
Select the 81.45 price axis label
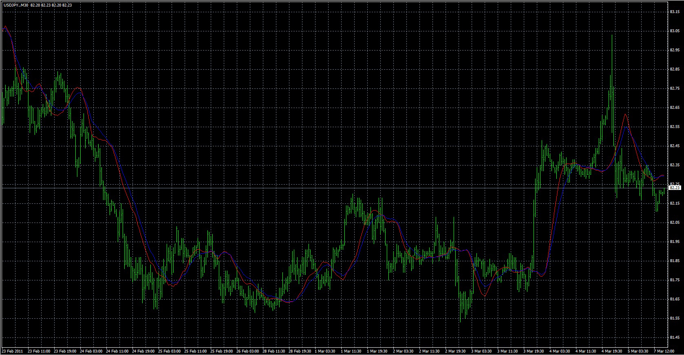tap(674, 337)
